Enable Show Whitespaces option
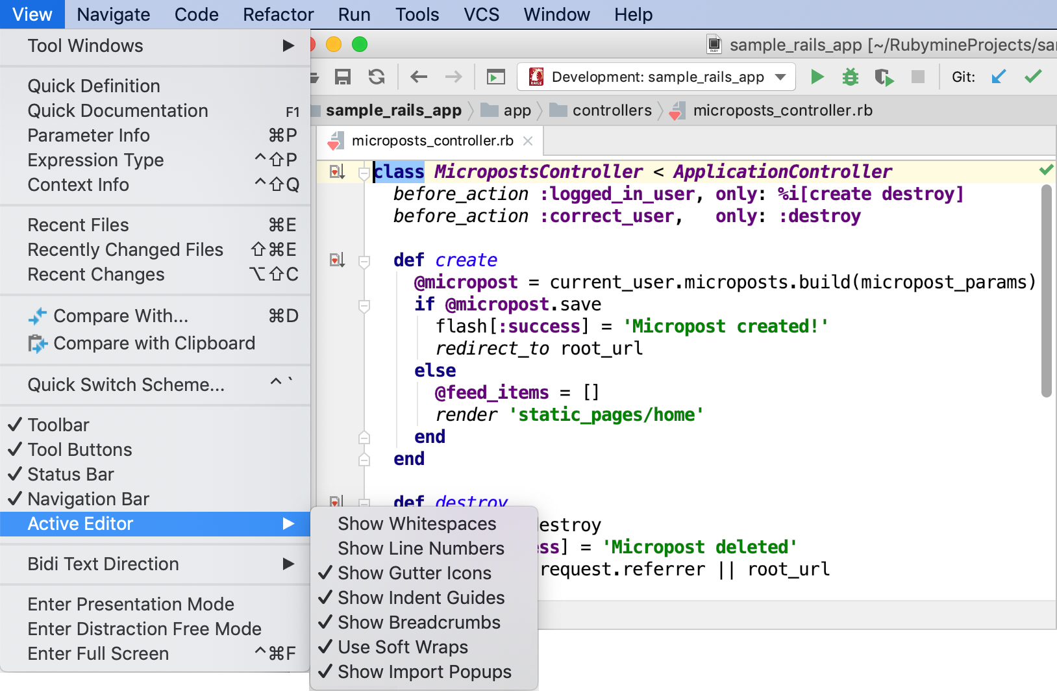1057x691 pixels. [425, 524]
